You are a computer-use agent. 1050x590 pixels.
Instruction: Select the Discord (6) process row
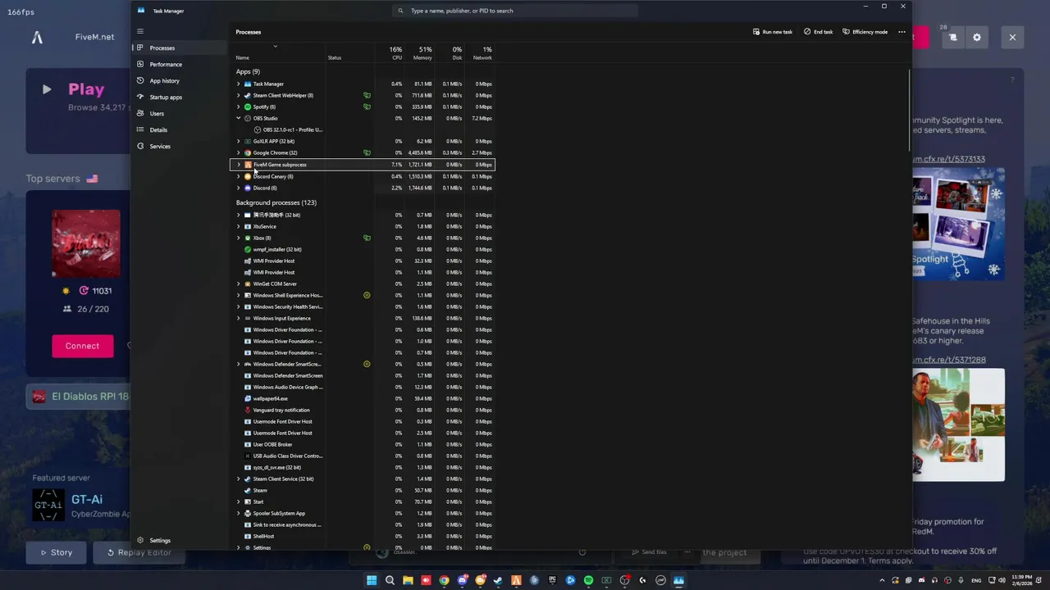click(363, 188)
